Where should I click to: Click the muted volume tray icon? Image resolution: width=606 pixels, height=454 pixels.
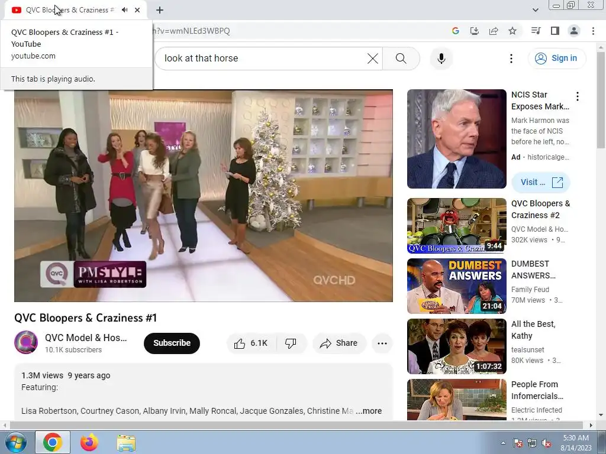[546, 443]
